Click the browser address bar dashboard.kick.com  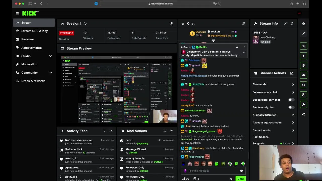click(x=160, y=4)
